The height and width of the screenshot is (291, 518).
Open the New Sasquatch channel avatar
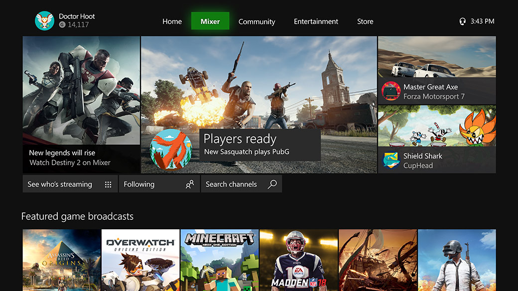point(171,149)
